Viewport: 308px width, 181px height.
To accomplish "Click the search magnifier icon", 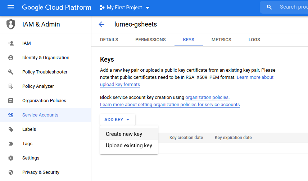I will 269,7.
